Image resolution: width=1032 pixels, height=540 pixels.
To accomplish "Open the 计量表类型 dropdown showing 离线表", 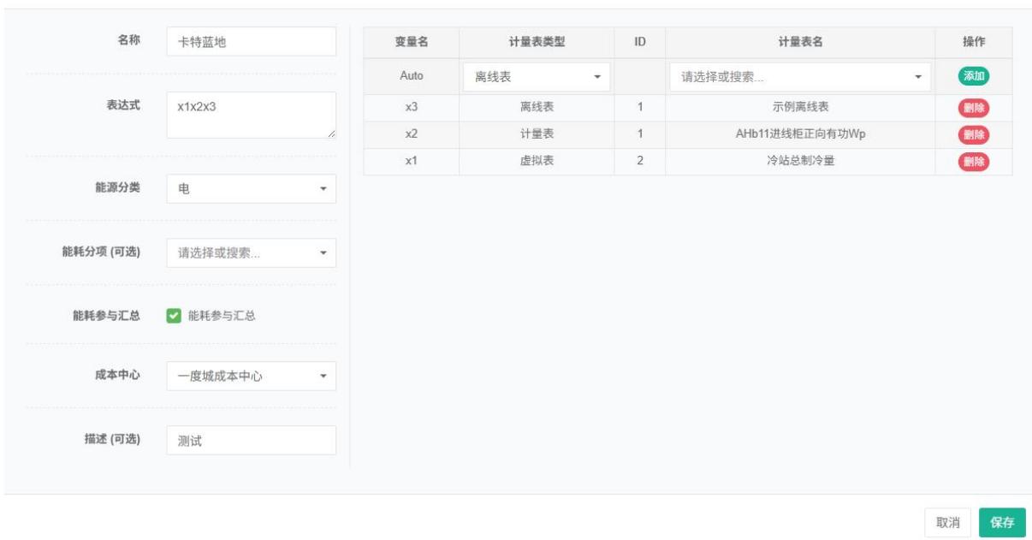I will click(x=537, y=77).
